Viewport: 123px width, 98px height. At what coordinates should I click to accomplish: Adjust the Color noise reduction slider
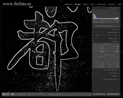point(107,63)
